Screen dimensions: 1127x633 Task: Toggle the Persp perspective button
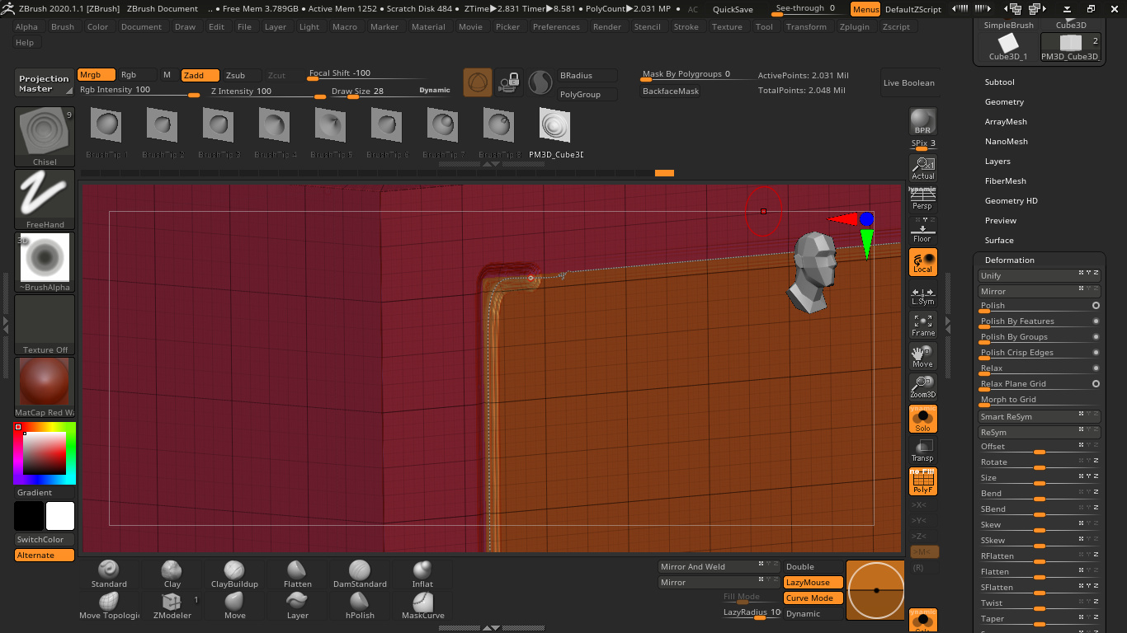[923, 198]
